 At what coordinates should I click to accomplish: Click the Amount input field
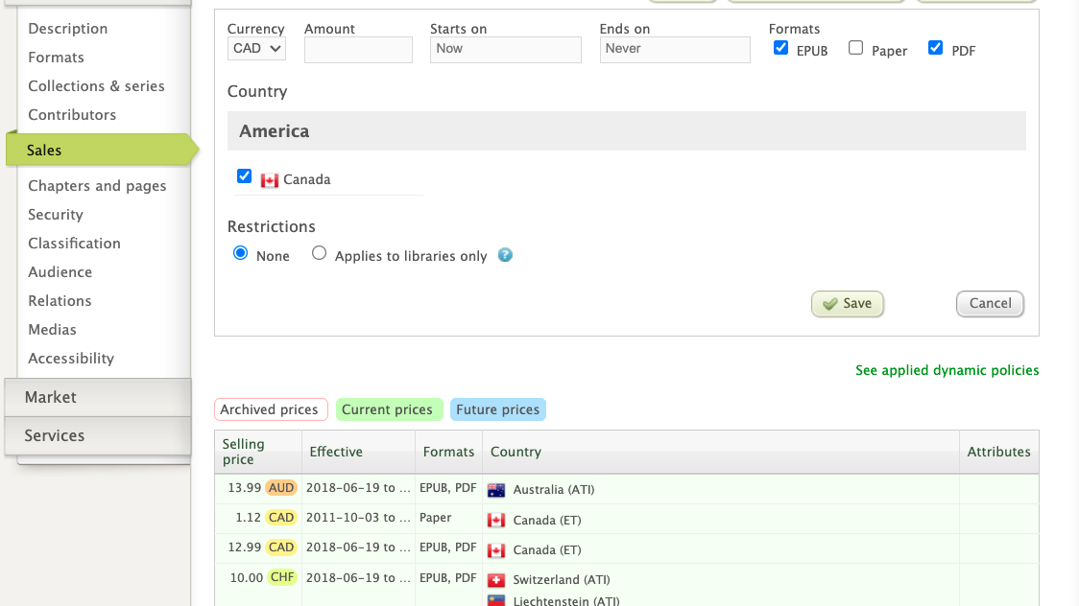coord(358,50)
